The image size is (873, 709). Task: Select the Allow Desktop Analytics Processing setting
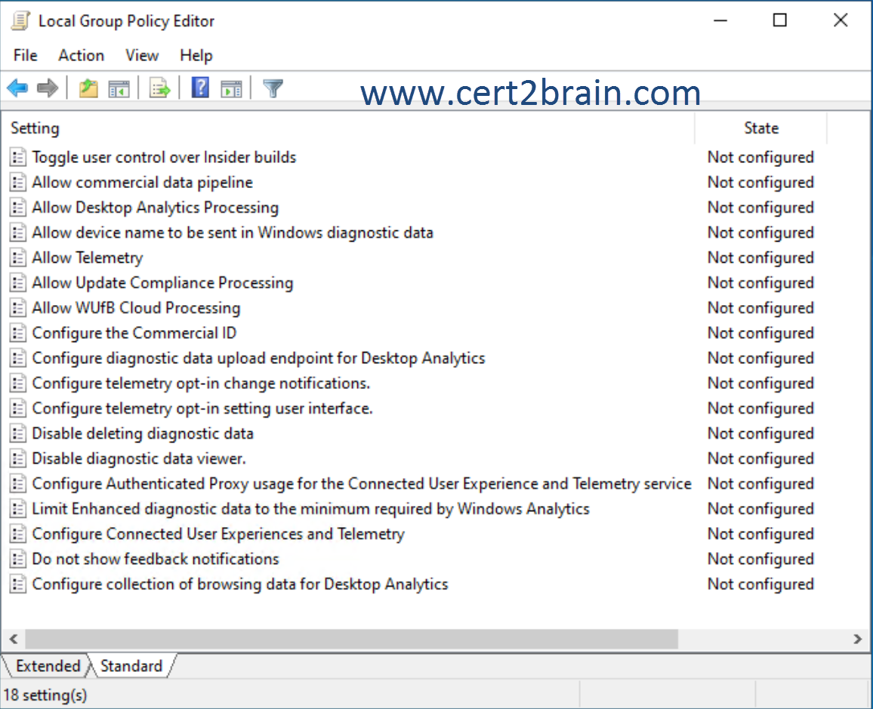(x=156, y=208)
